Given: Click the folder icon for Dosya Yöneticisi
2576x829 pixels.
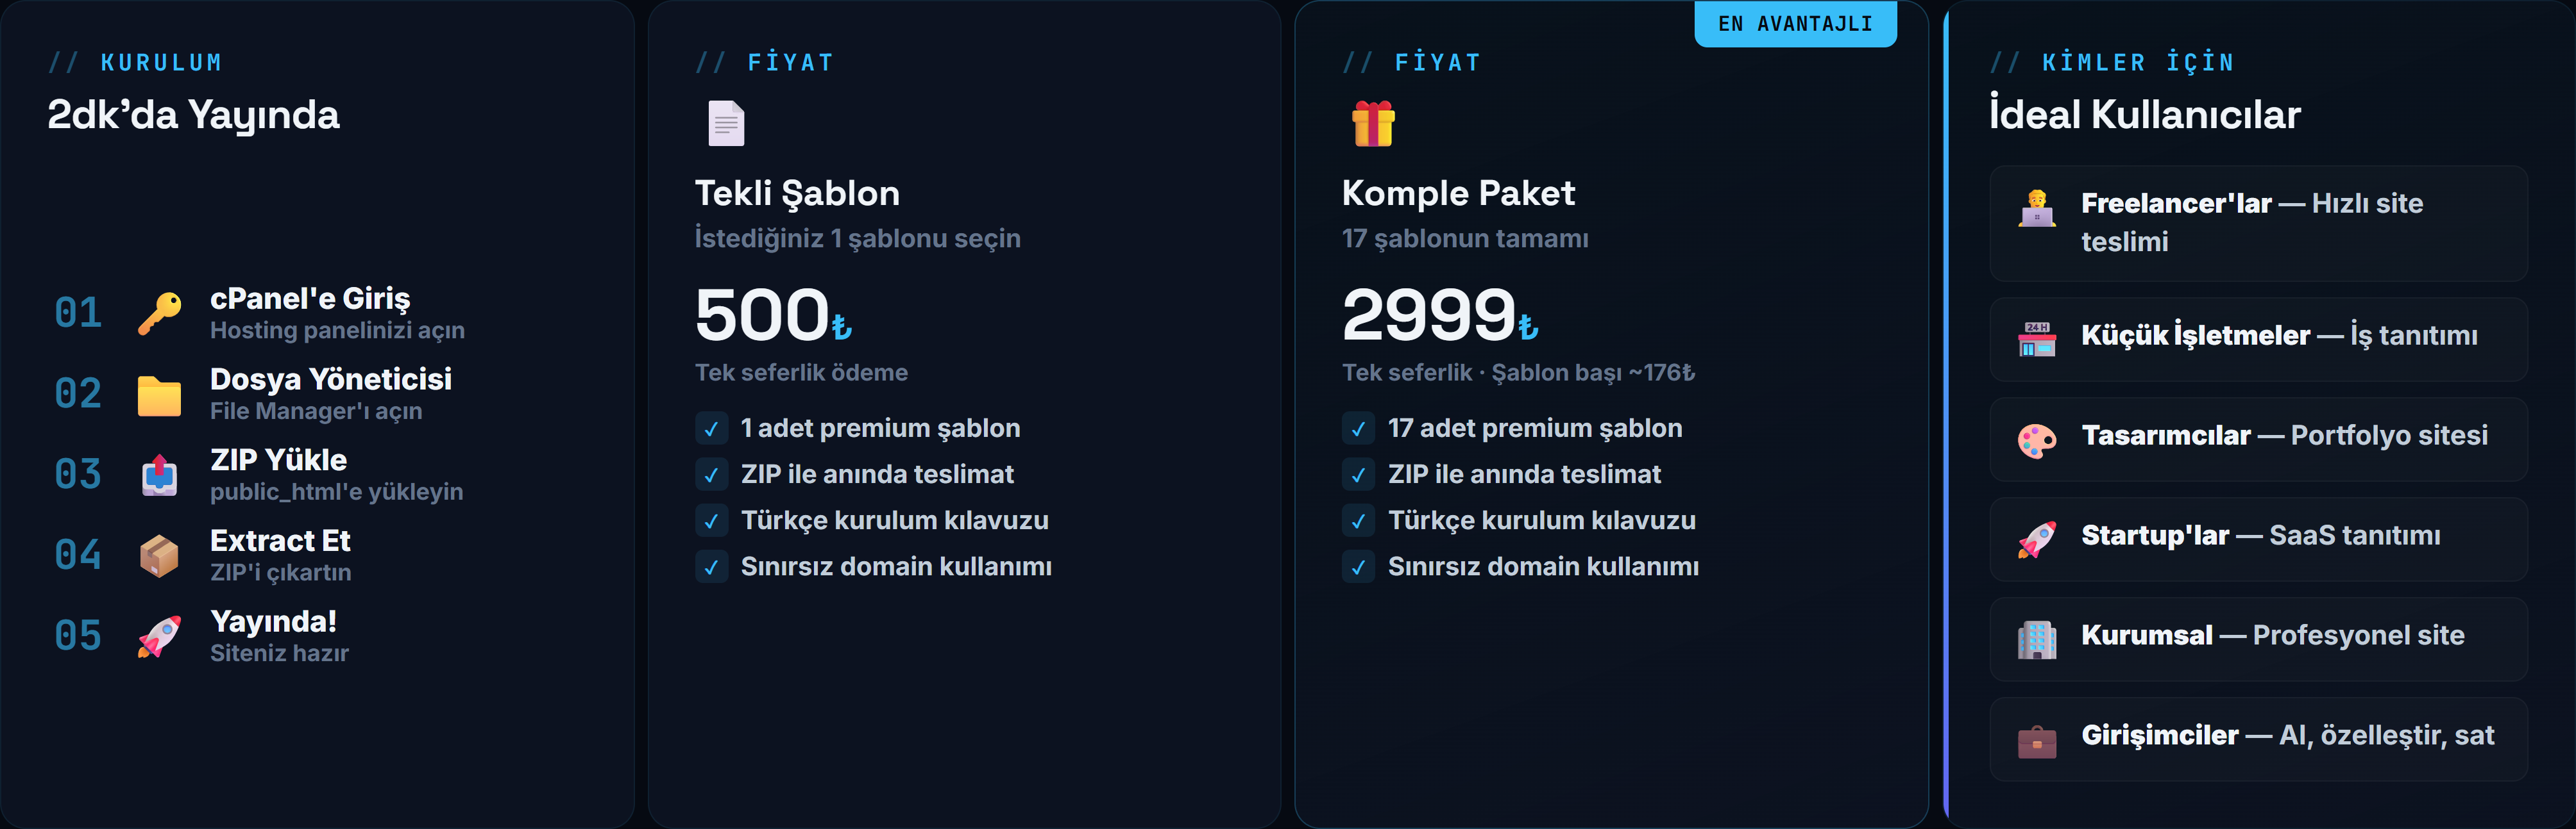Looking at the screenshot, I should (x=159, y=395).
